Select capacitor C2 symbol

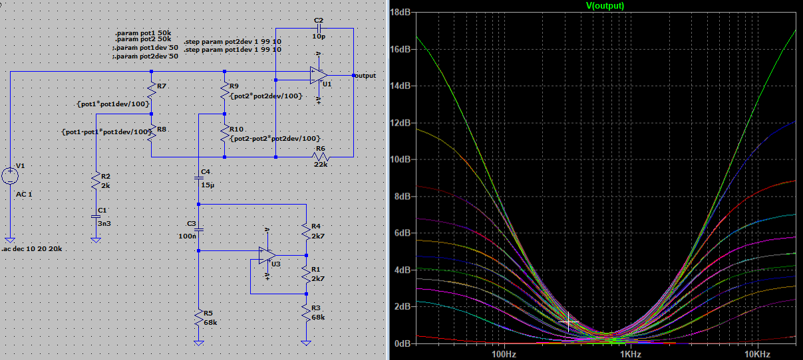[319, 29]
